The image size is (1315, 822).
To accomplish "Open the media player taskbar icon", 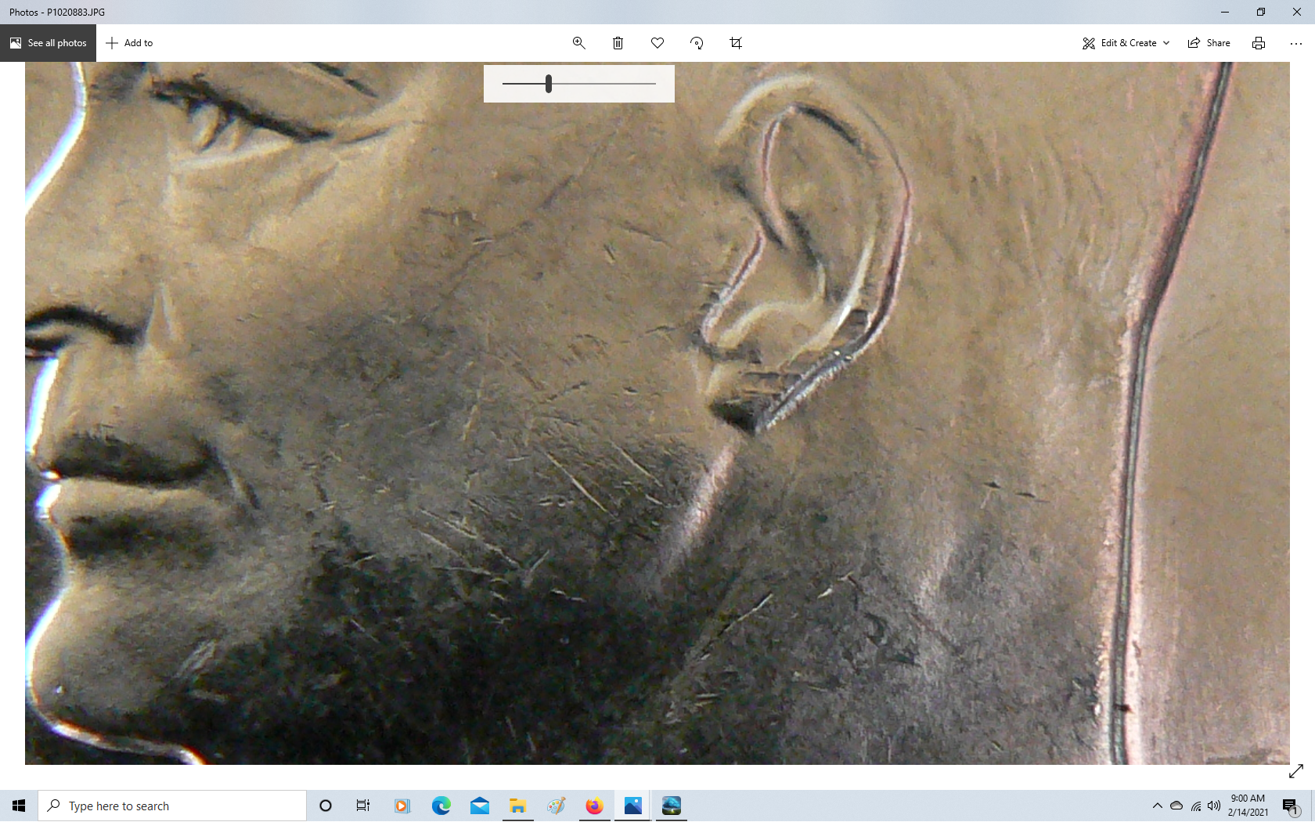I will click(x=402, y=806).
